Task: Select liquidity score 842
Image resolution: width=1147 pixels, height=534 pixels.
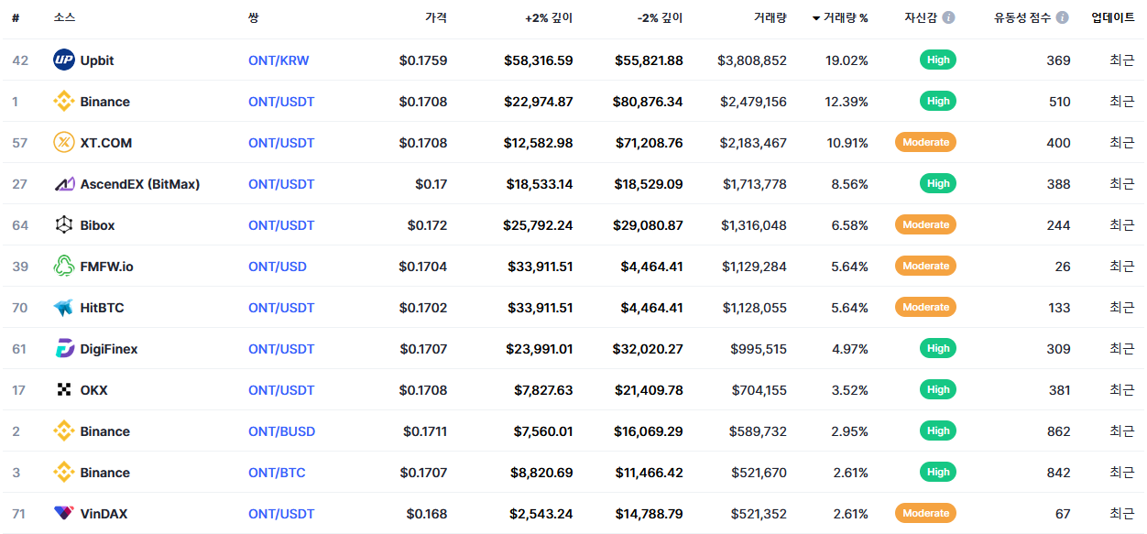Action: pos(1059,473)
